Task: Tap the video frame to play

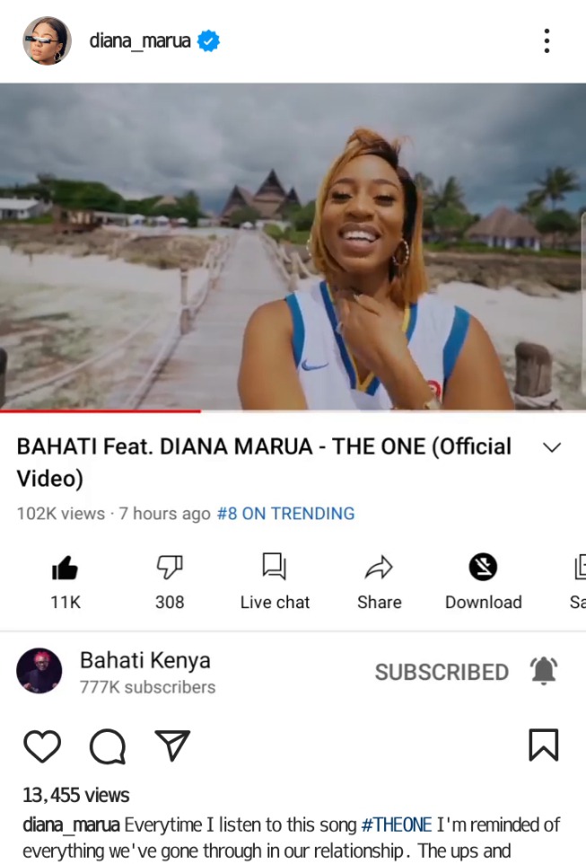Action: tap(293, 246)
